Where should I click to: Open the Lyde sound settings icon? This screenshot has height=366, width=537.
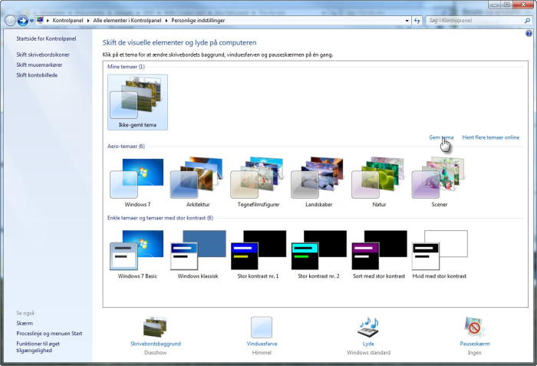tap(368, 328)
